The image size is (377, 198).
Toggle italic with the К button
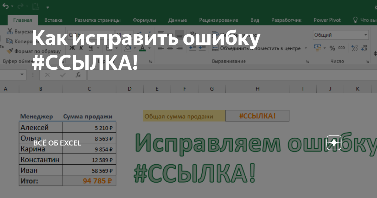81,48
